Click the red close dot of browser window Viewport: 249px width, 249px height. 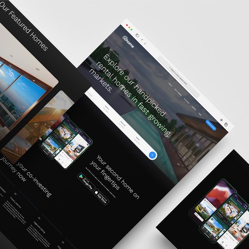pyautogui.click(x=127, y=25)
